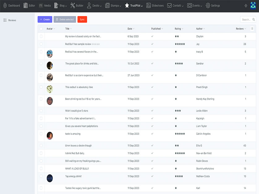259x194 pixels.
Task: Sort by the Reviews column header
Action: click(x=241, y=29)
